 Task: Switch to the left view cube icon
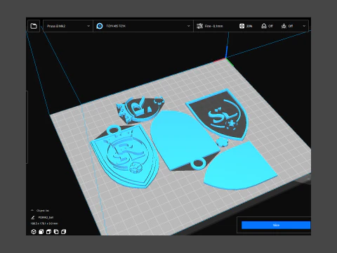click(x=56, y=232)
